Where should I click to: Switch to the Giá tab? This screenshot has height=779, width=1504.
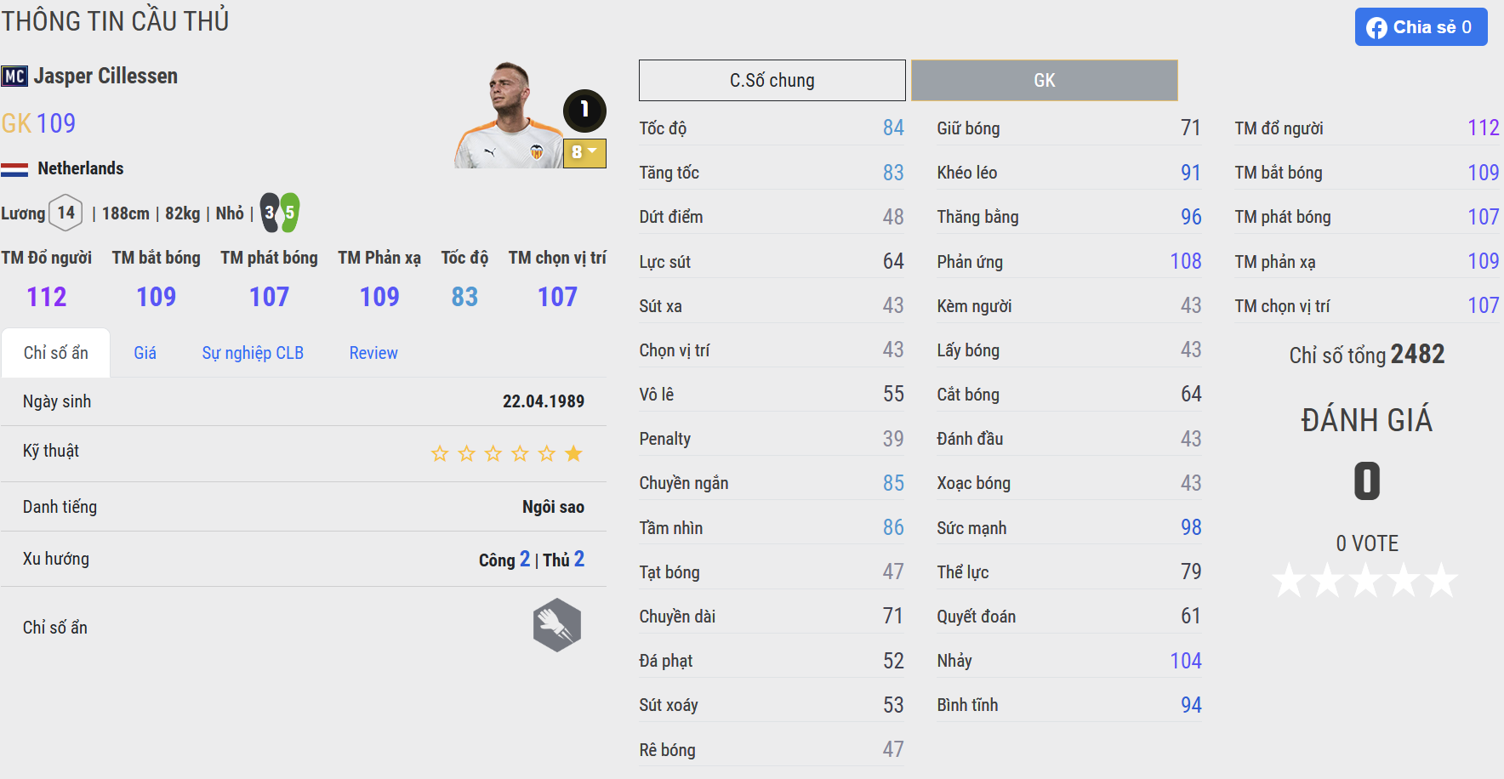pos(145,353)
